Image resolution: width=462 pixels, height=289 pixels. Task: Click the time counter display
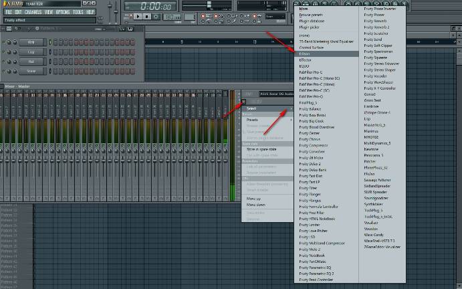point(150,5)
